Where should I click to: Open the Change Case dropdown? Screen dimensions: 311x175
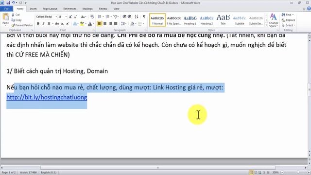pyautogui.click(x=84, y=17)
